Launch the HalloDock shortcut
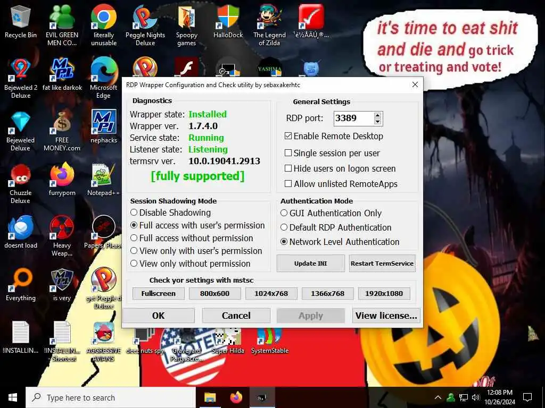The width and height of the screenshot is (545, 408). coord(228,21)
